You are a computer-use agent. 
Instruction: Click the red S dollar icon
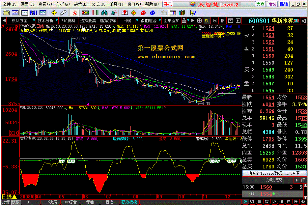75,13
